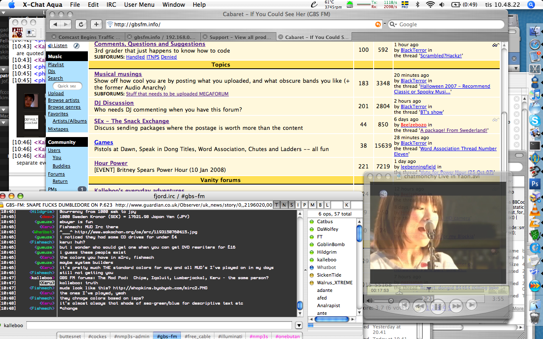This screenshot has width=543, height=339.
Task: Close the 'Comcast Begins Traffic' Safari tab
Action: [54, 37]
